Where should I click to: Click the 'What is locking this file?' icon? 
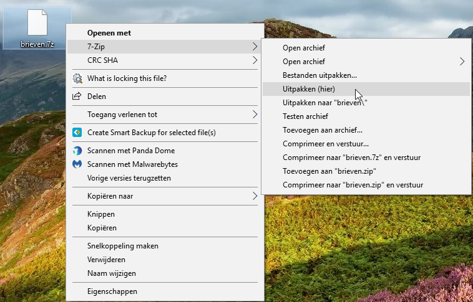coord(77,78)
